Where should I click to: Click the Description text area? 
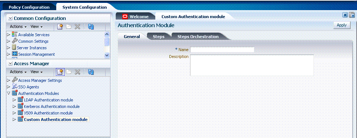252,65
